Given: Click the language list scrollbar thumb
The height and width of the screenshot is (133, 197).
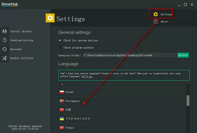Looking at the screenshot, I should tap(188, 101).
